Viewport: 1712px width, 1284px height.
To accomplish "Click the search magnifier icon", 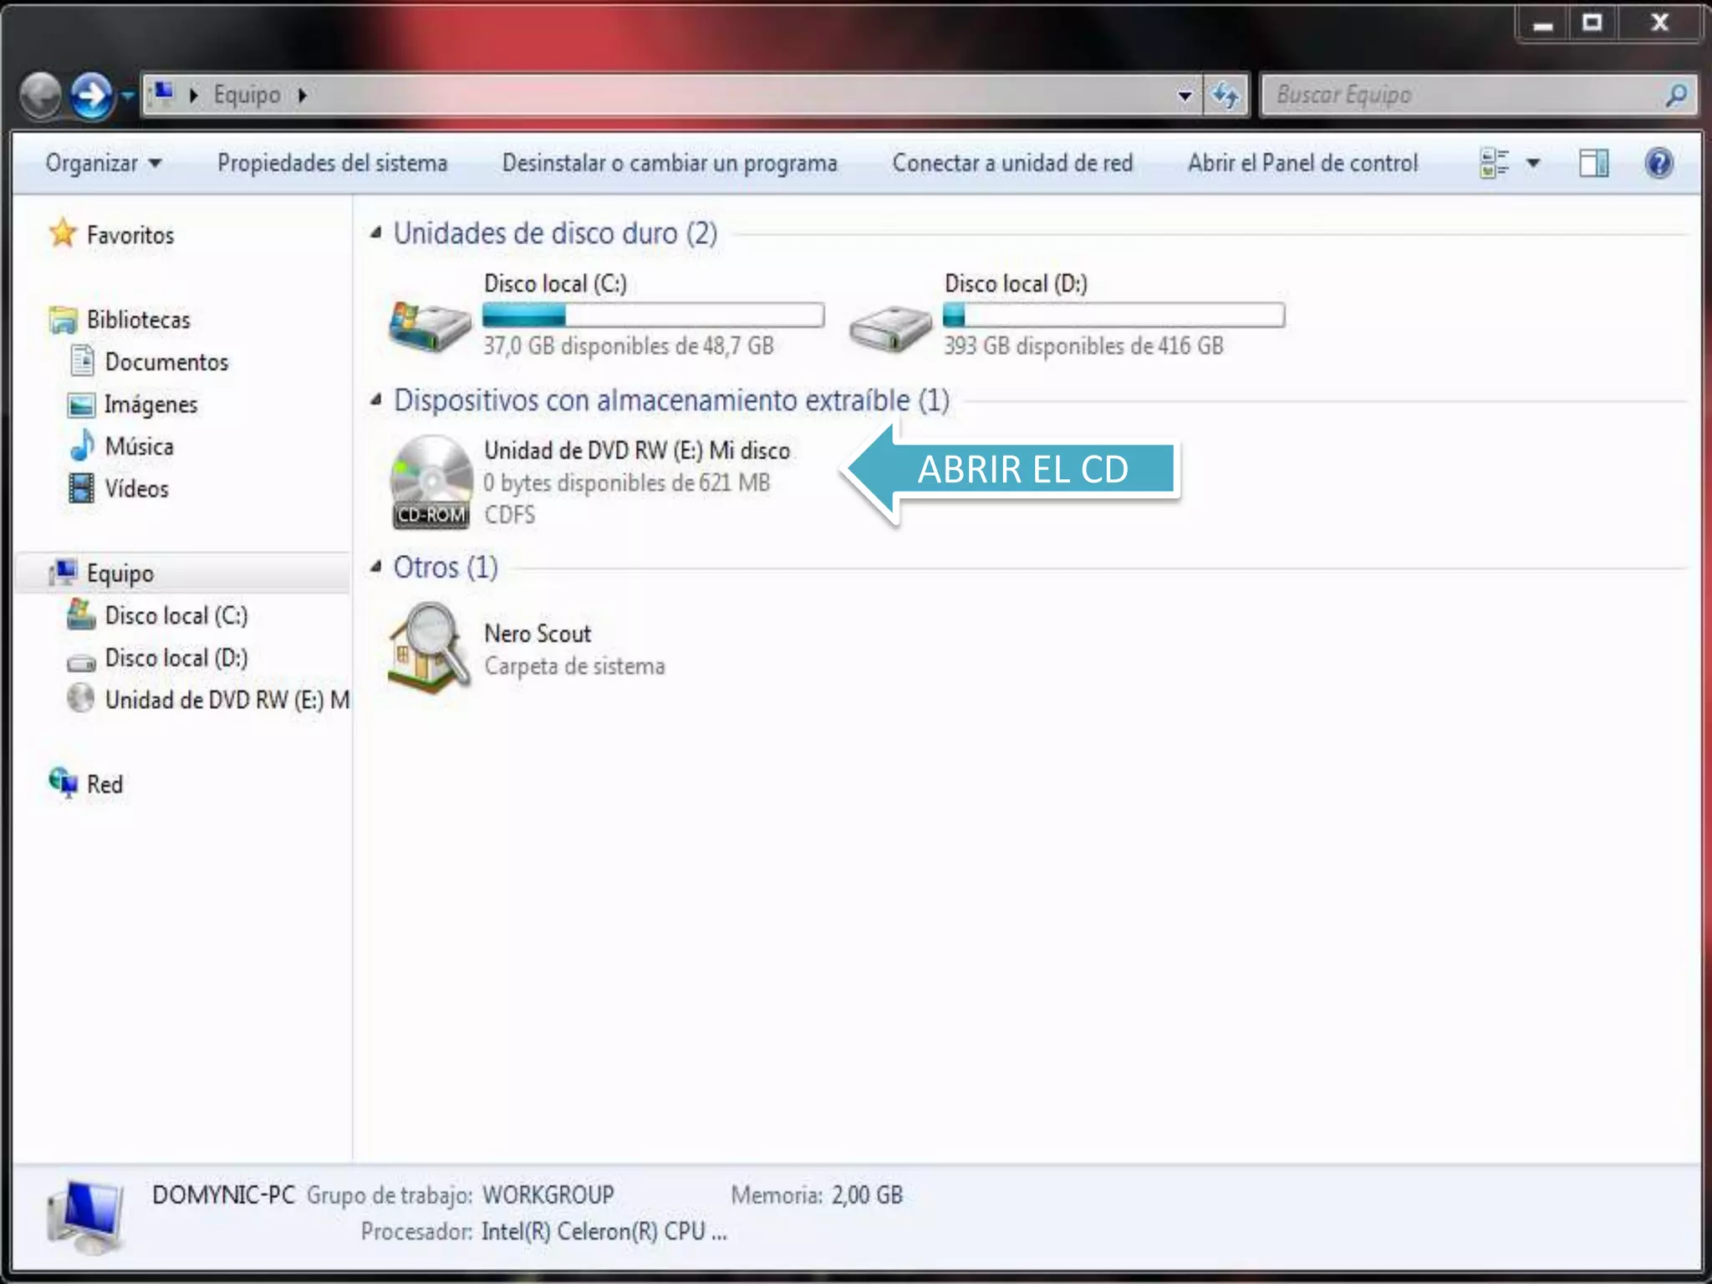I will point(1675,95).
